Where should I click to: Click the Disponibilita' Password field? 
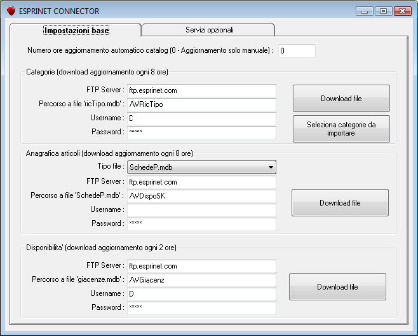point(201,308)
